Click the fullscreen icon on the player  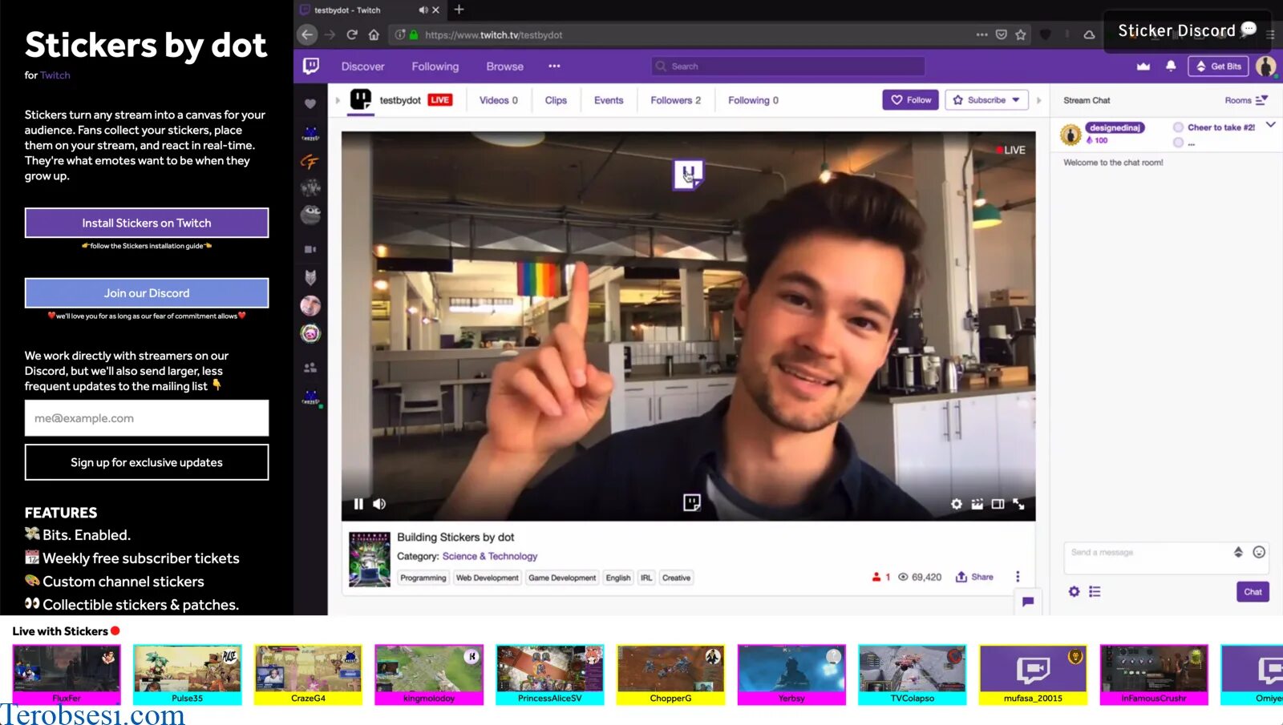(1018, 504)
